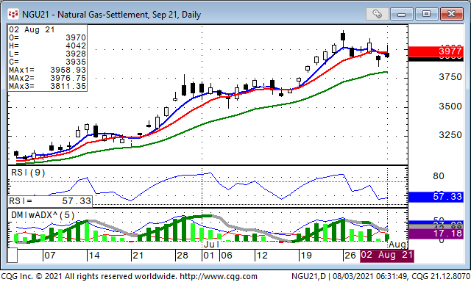This screenshot has height=282, width=471.
Task: Click the RSI(9) study label
Action: [28, 173]
